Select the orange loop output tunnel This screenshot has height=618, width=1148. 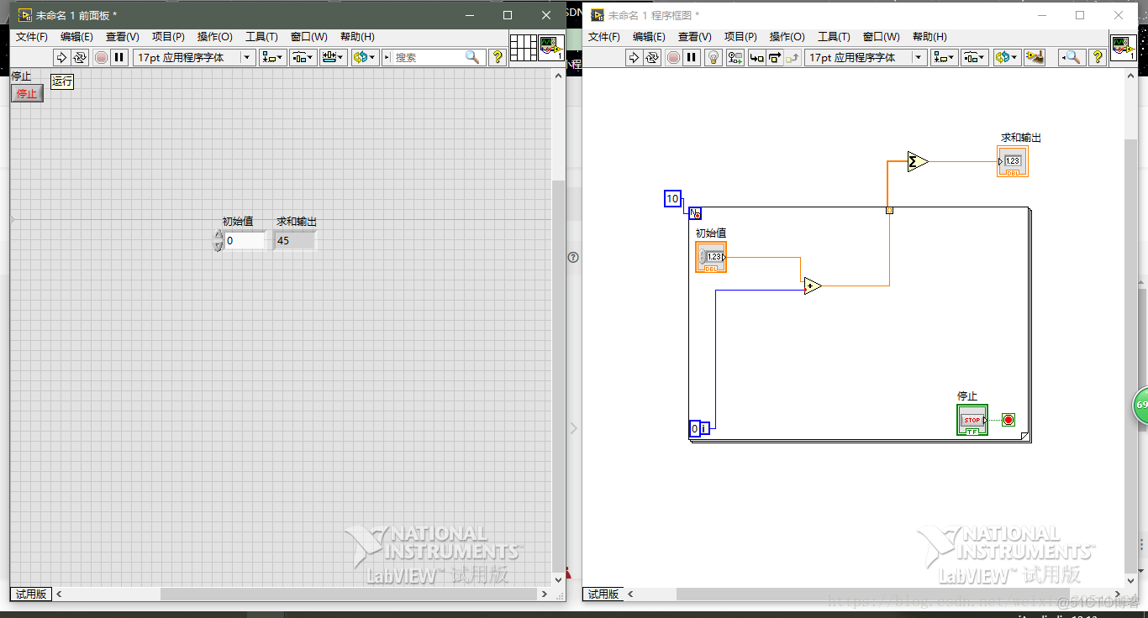889,210
